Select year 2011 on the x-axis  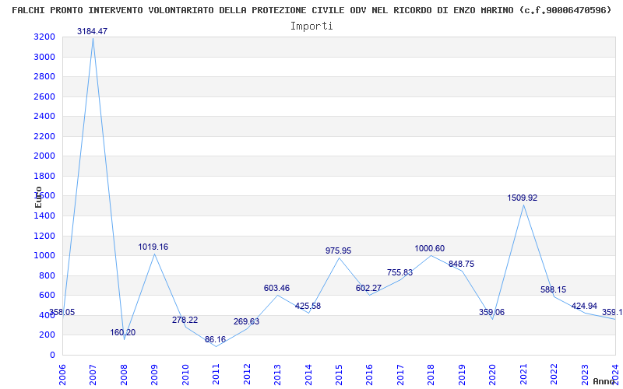click(x=216, y=374)
